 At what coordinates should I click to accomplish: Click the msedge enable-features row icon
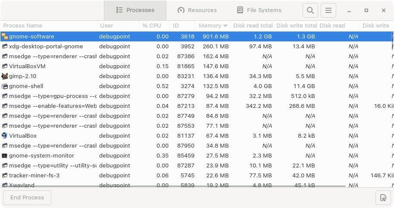click(x=4, y=106)
